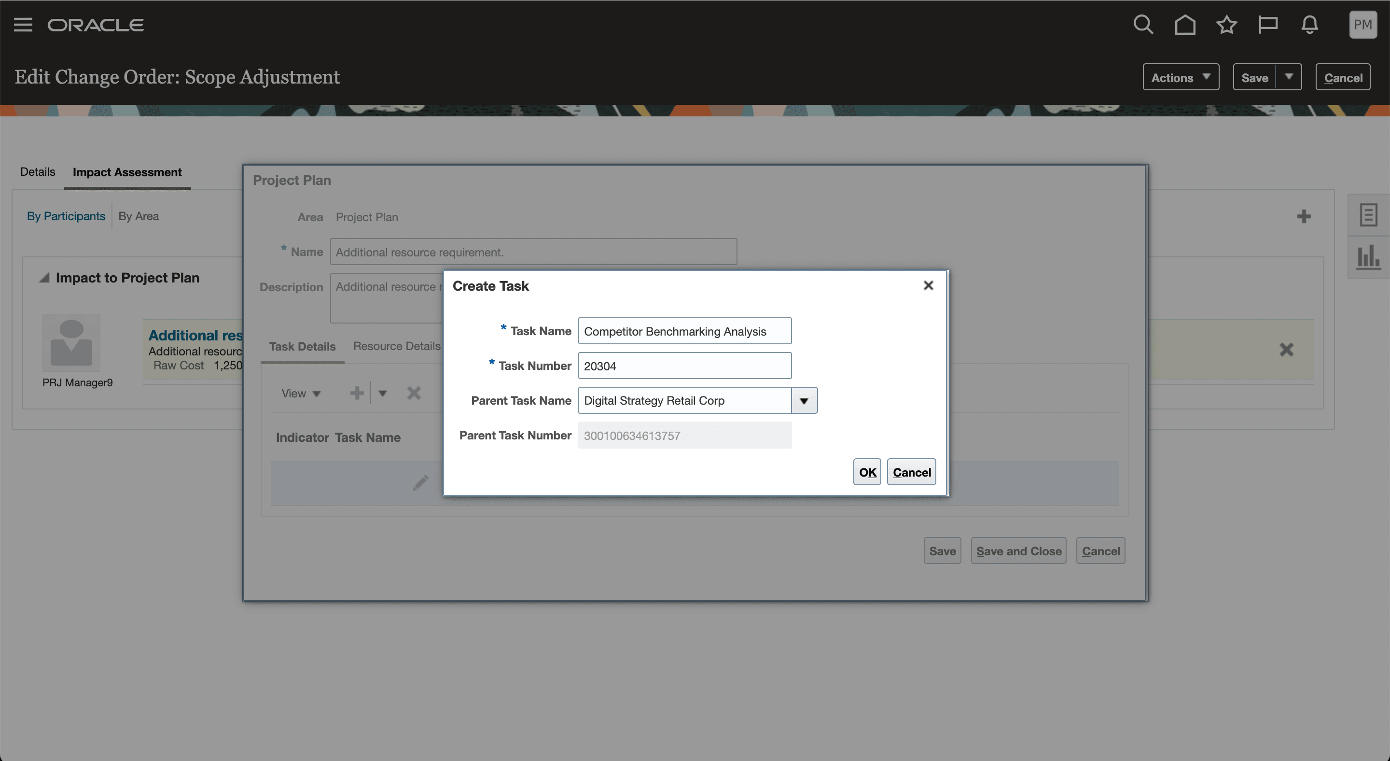Select the By Area view

coord(139,216)
